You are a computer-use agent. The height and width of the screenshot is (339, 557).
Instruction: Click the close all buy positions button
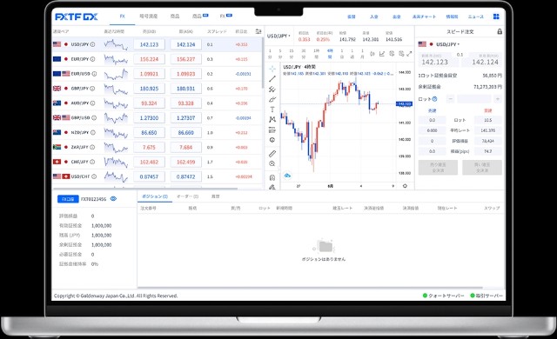[482, 168]
